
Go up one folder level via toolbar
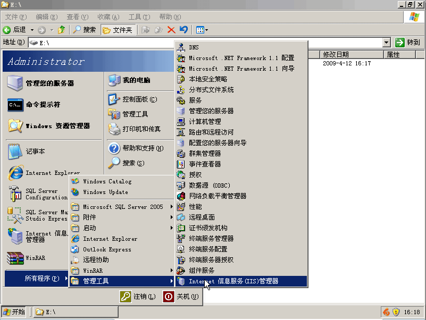[x=62, y=30]
